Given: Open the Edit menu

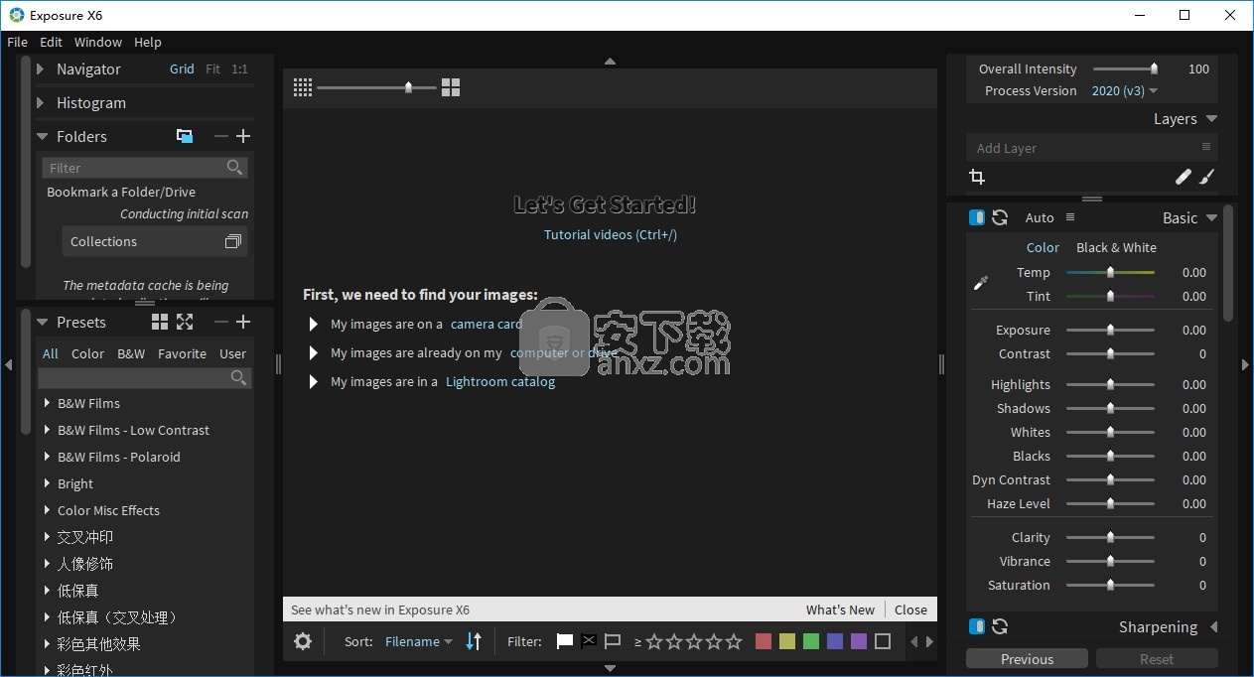Looking at the screenshot, I should (x=51, y=42).
